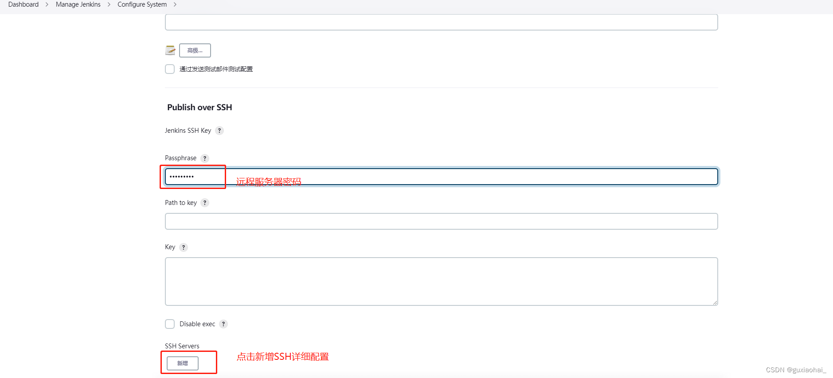Focus the Passphrase password field

tap(442, 177)
